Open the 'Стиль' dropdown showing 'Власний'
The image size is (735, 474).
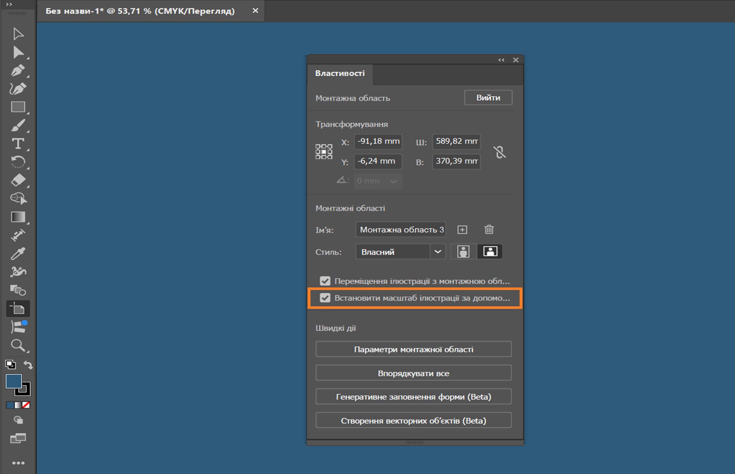pyautogui.click(x=438, y=252)
